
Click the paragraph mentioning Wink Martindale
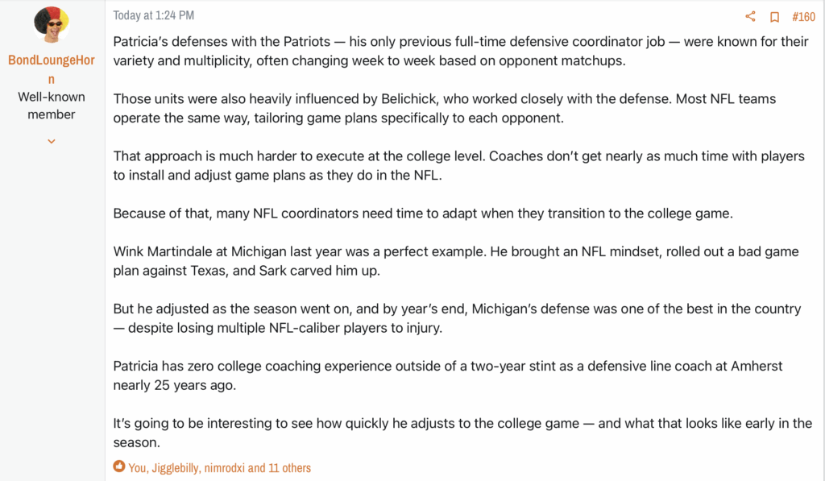point(456,261)
